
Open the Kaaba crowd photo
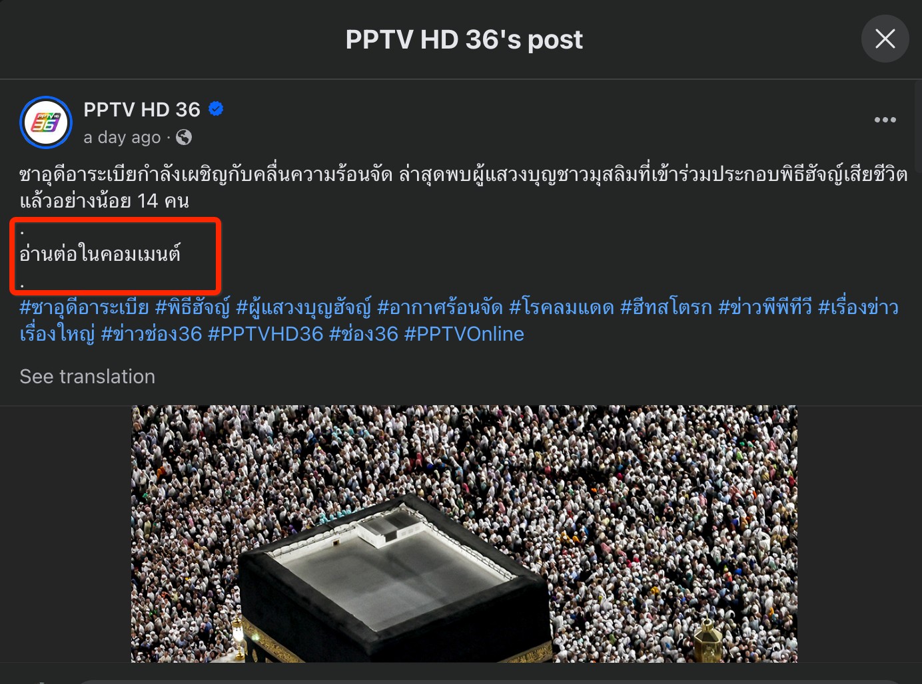pyautogui.click(x=464, y=534)
